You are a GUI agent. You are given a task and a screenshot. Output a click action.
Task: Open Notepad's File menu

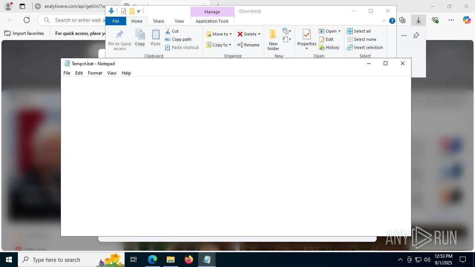pyautogui.click(x=67, y=73)
